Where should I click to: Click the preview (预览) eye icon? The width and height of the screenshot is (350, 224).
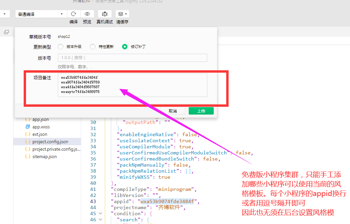point(87,14)
